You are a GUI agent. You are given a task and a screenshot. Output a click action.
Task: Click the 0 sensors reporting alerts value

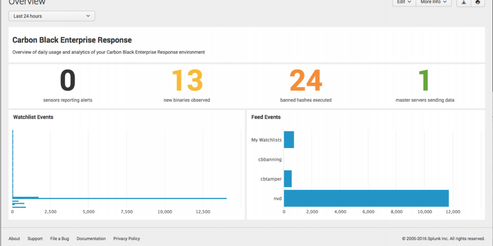point(68,81)
